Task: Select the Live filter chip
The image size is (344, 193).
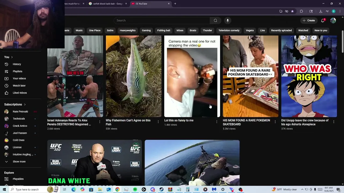Action: tap(262, 30)
